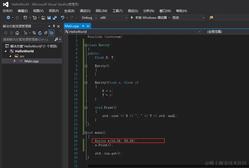249x168 pixels.
Task: Click Solution Explorer Home icon
Action: click(17, 33)
